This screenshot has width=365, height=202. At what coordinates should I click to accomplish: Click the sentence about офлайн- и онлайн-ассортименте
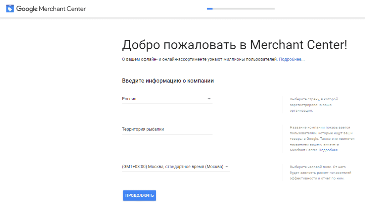(200, 59)
